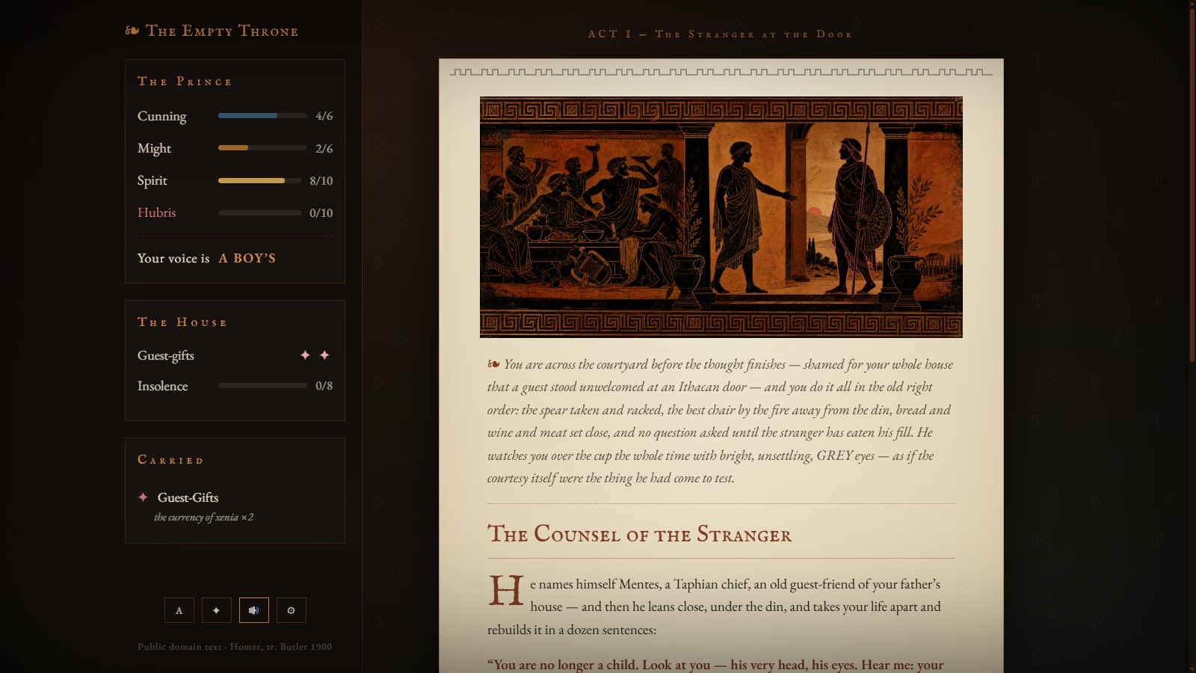Screen dimensions: 1196x673
Task: Click the 'Guest-gifts' label in The House panel
Action: (166, 356)
